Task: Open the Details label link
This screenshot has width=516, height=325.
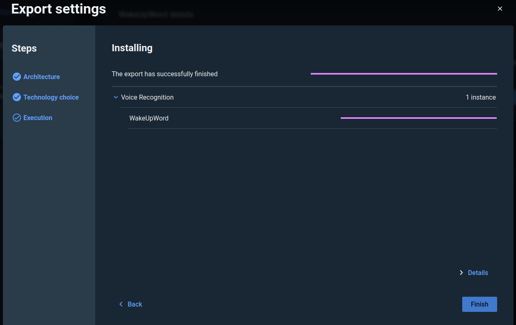Action: click(478, 273)
